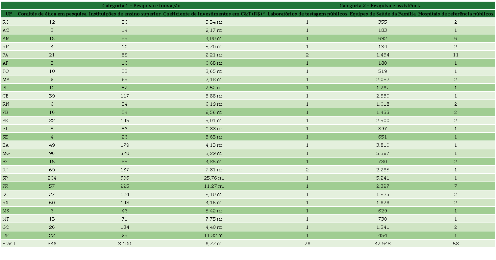Click Coeficiente de investimentos em C&T header
This screenshot has width=496, height=260.
(x=214, y=14)
